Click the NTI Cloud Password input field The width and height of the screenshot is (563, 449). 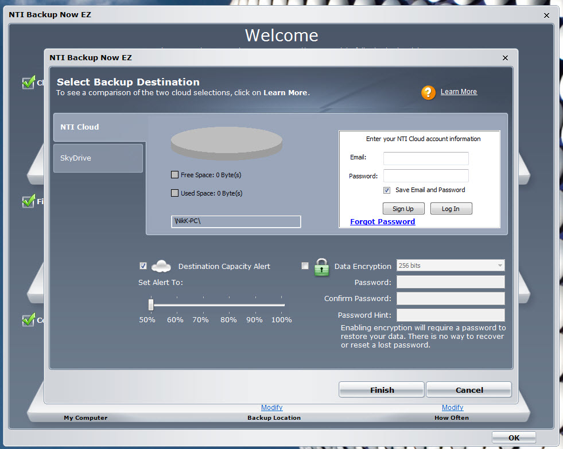(426, 175)
